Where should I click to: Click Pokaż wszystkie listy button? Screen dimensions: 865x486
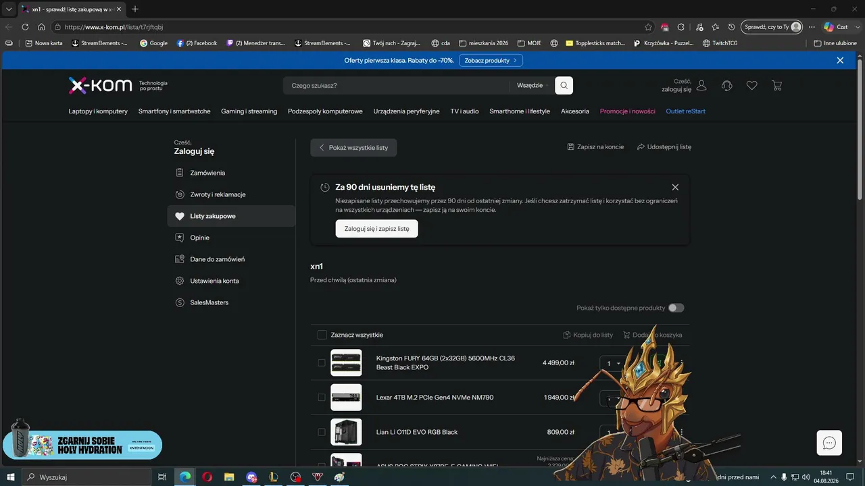tap(353, 147)
